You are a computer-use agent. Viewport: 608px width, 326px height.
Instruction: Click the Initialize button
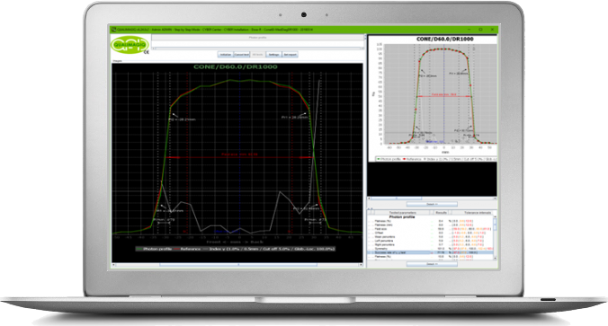pos(225,55)
